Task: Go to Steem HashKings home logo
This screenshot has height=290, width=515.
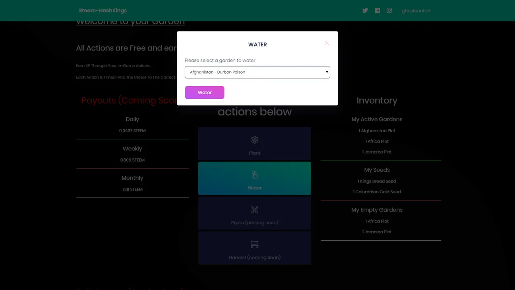Action: click(103, 10)
